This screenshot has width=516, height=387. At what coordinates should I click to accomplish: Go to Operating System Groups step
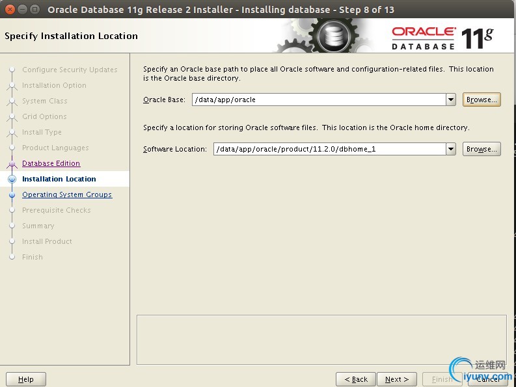pos(67,194)
